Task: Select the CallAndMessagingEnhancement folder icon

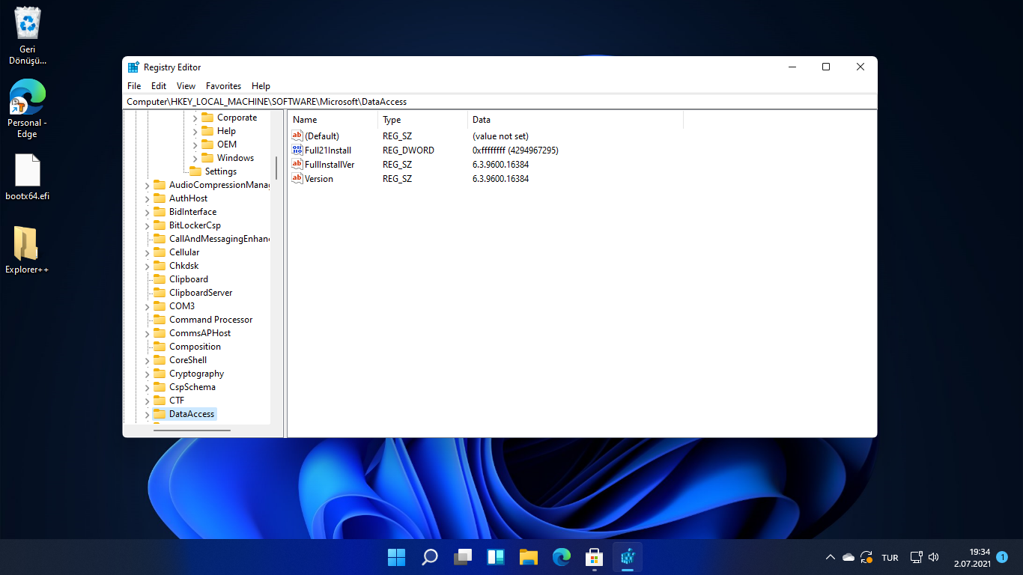Action: (x=160, y=239)
